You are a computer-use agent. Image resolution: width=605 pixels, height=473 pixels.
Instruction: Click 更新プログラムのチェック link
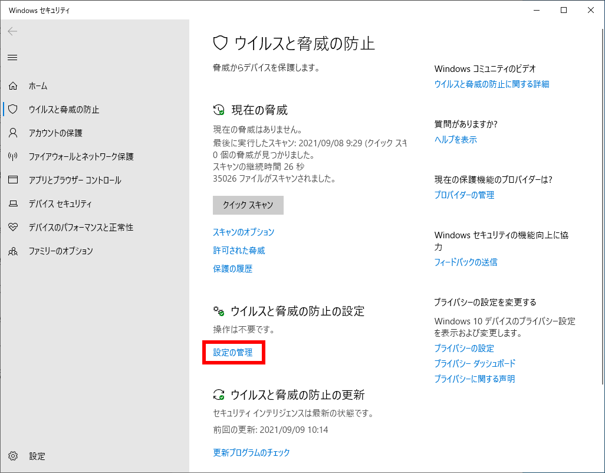(251, 452)
